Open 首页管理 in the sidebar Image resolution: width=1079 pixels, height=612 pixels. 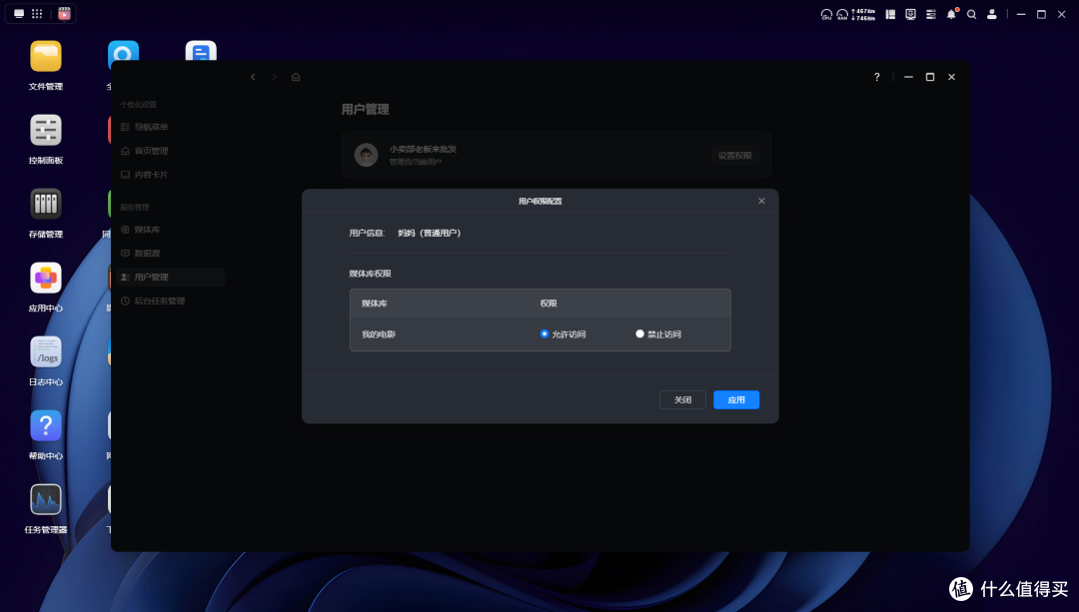[170, 151]
